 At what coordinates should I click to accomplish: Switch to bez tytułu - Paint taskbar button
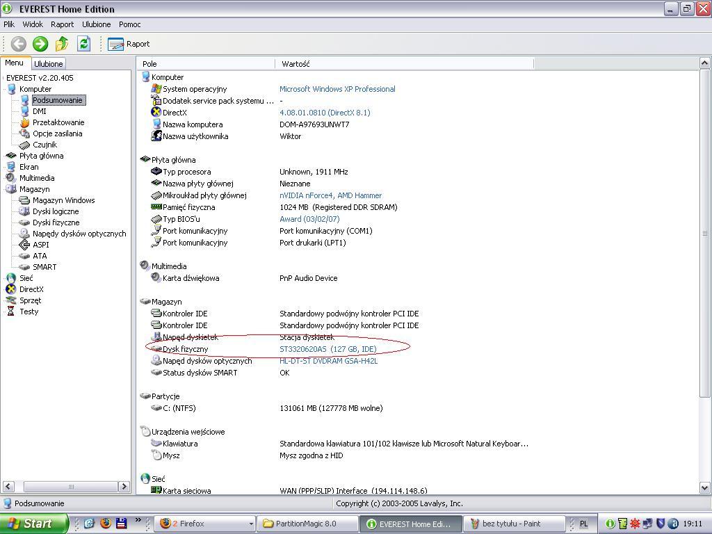click(513, 524)
